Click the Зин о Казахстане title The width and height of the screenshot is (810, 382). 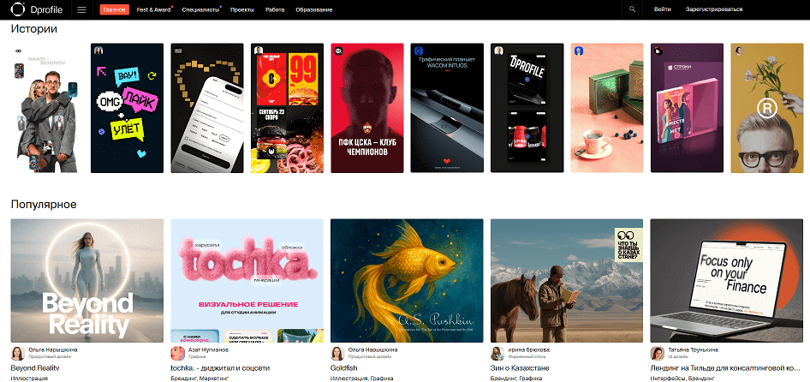(x=520, y=368)
